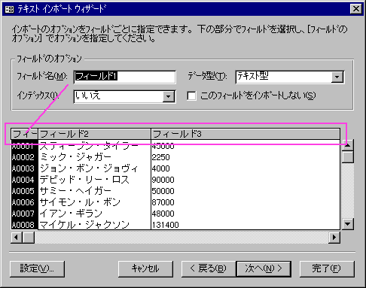Screen dimensions: 366x288
Task: Click the down arrow of vertical scrollbar
Action: 348,224
